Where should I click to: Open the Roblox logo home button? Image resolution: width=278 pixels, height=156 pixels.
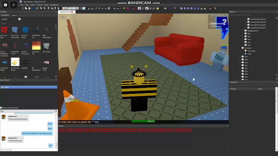click(6, 5)
